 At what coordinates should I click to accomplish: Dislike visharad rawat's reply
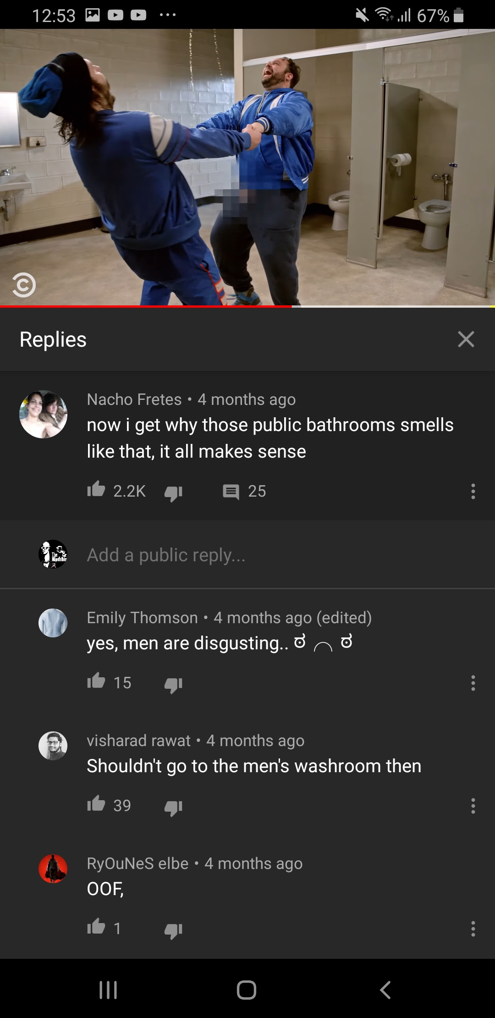[173, 807]
